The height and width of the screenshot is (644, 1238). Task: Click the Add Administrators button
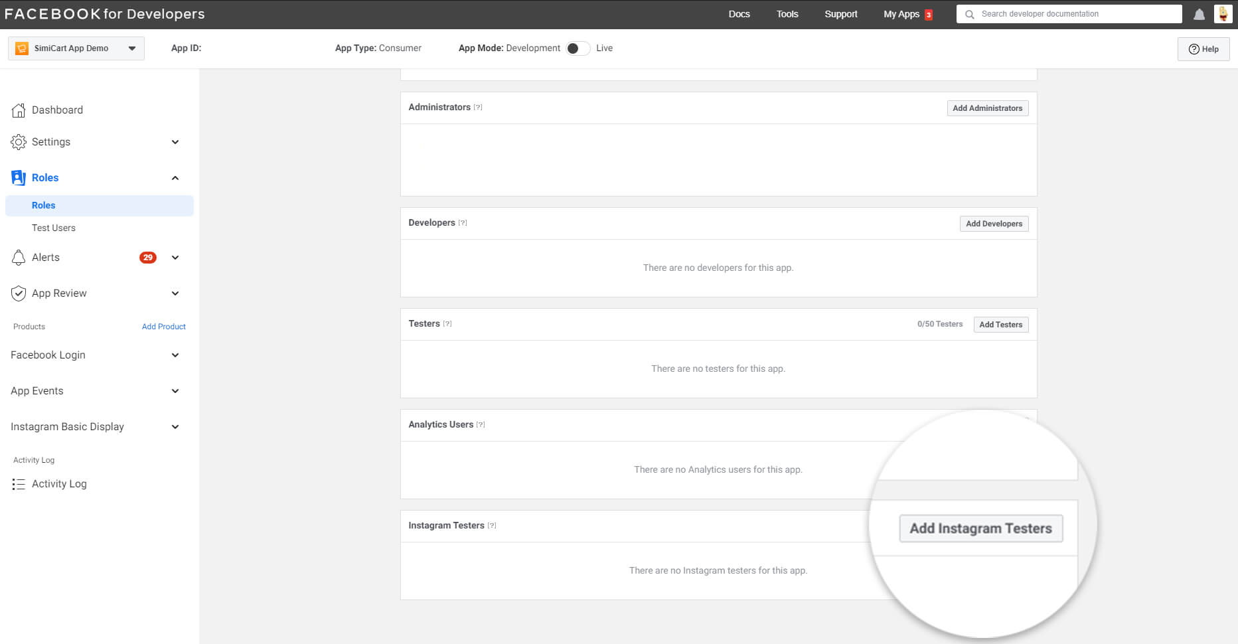click(987, 108)
